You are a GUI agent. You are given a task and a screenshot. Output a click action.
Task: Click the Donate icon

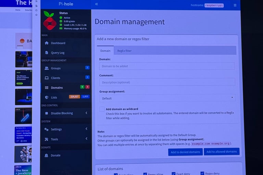[46, 156]
